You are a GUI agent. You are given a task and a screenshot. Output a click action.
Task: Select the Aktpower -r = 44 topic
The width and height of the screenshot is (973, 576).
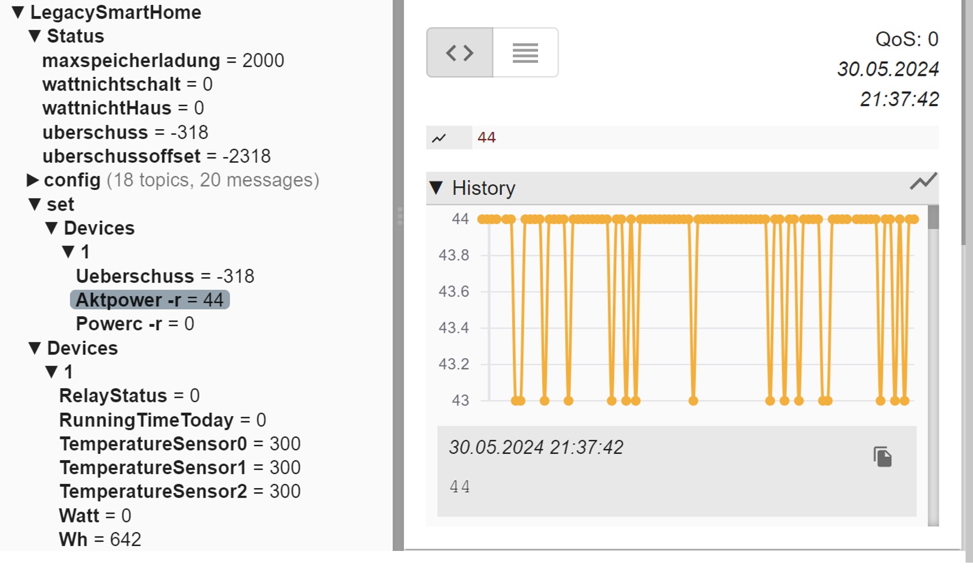(150, 300)
